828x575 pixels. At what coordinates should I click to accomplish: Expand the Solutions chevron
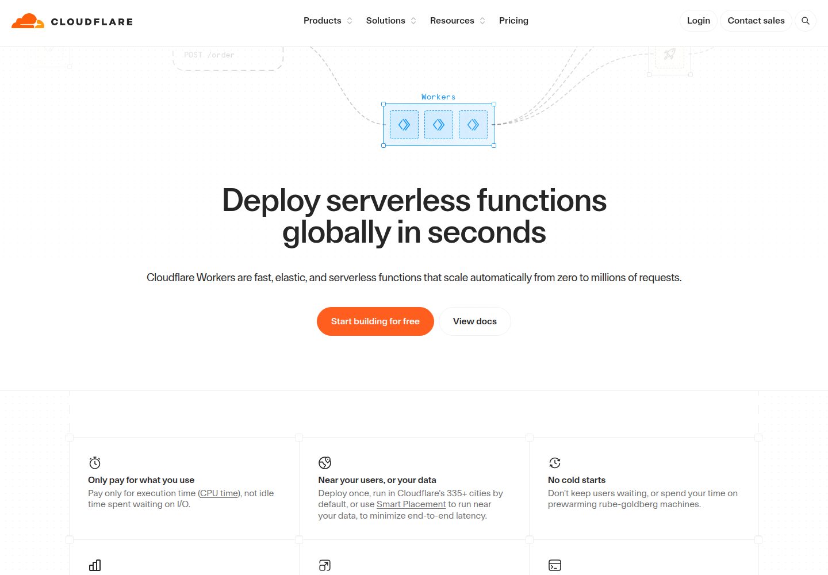pos(413,21)
